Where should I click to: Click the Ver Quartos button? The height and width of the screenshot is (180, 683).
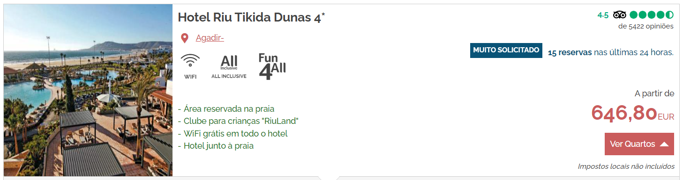pos(639,144)
